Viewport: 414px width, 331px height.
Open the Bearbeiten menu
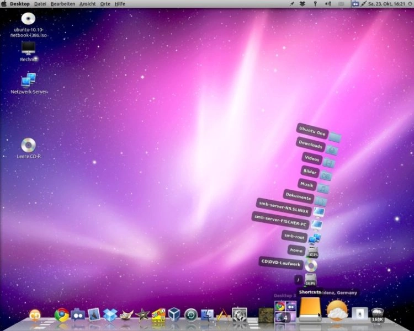click(62, 4)
